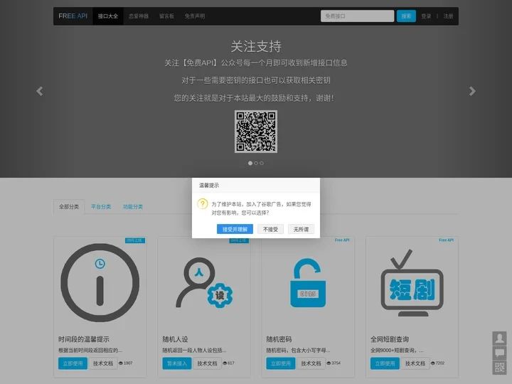Click 暂未接入 for 随机人设
512x384 pixels.
(x=177, y=363)
